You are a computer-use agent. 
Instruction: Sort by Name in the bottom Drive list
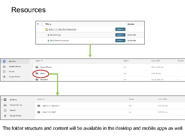pyautogui.click(x=41, y=99)
